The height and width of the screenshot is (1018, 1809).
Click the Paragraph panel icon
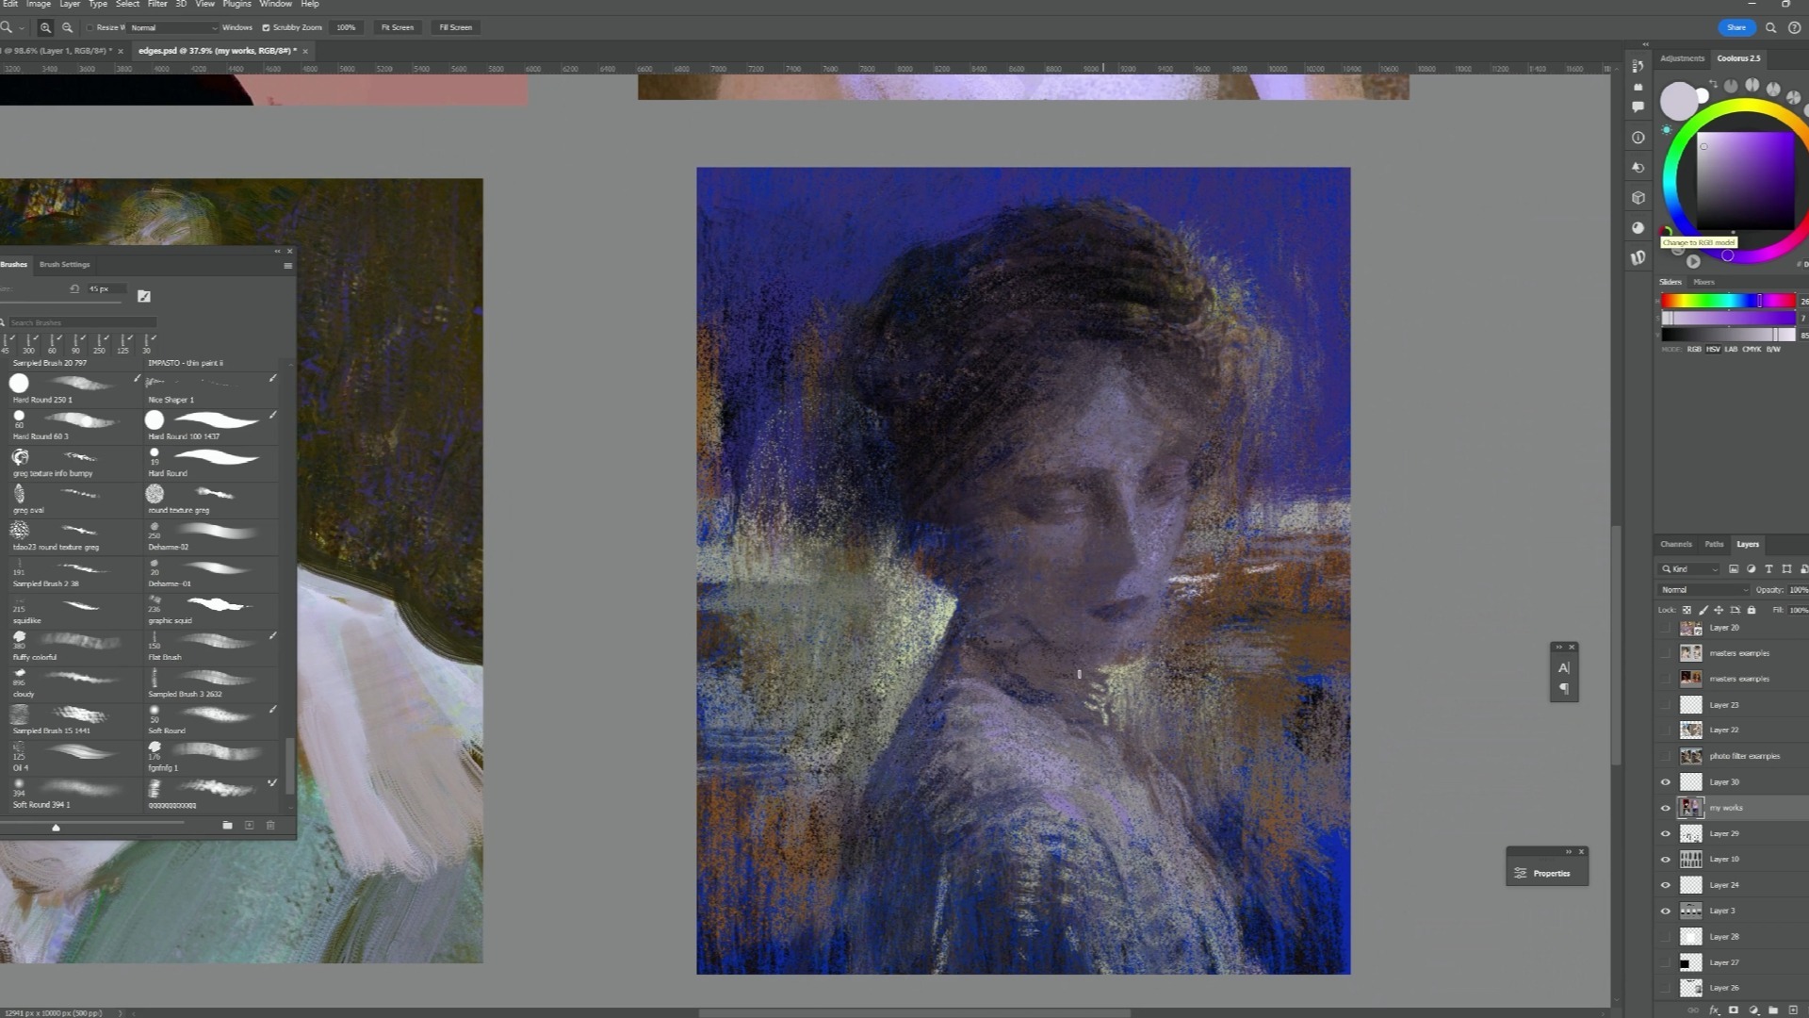[x=1564, y=689]
